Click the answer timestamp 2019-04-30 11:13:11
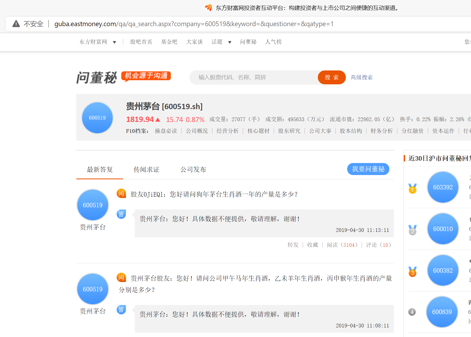 [x=362, y=230]
